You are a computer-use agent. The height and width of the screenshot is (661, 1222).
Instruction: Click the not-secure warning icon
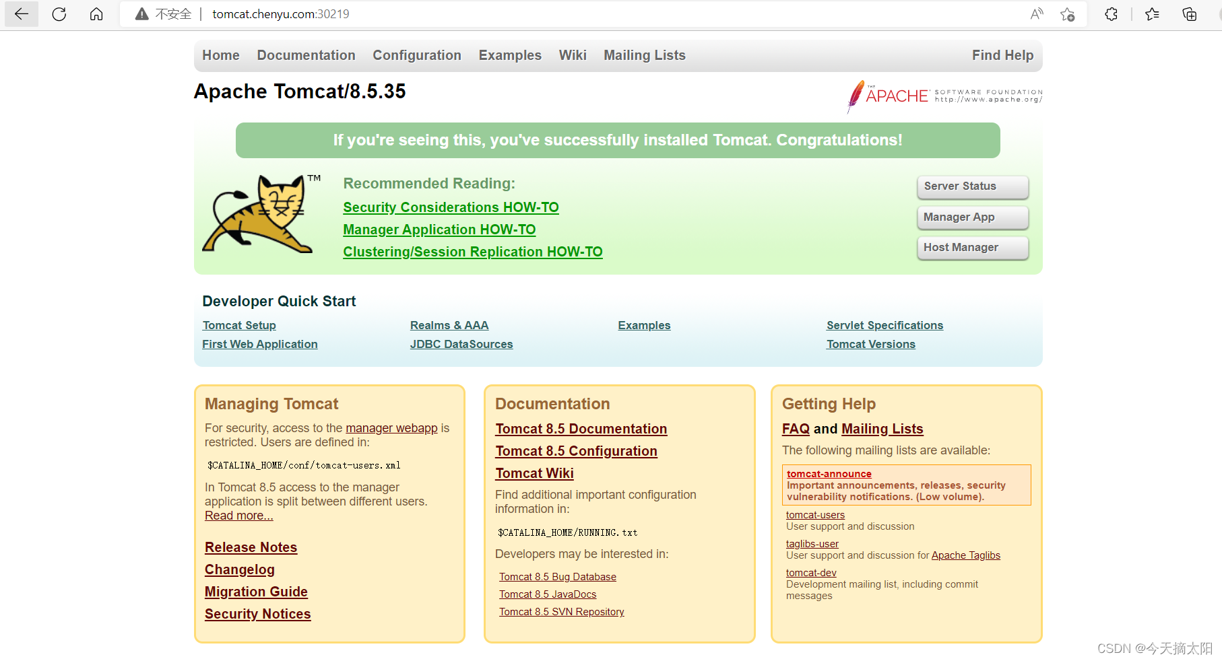142,14
